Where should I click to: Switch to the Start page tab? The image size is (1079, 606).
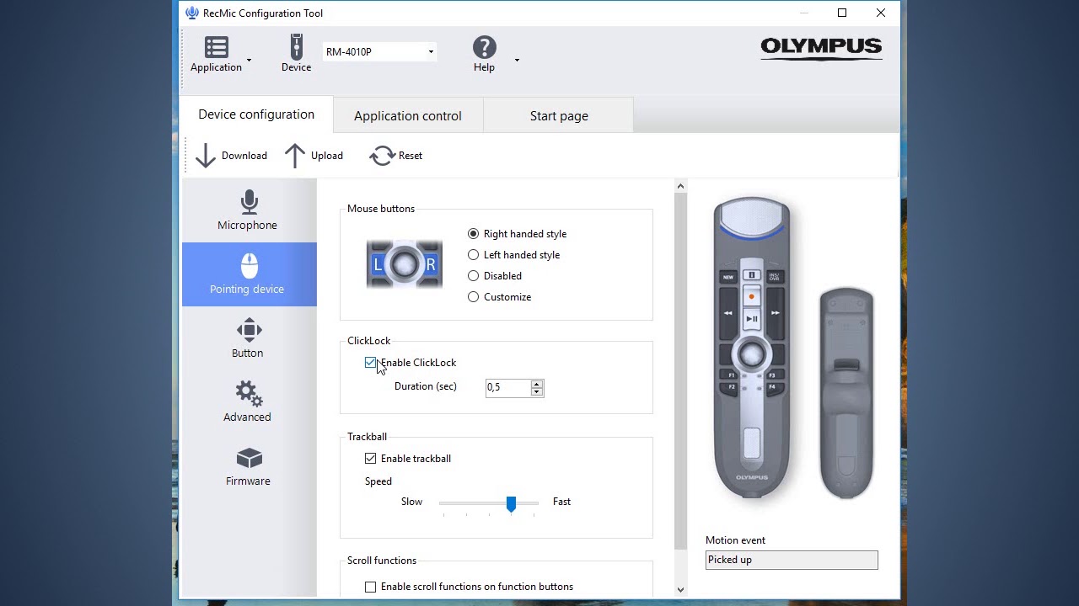click(x=559, y=116)
